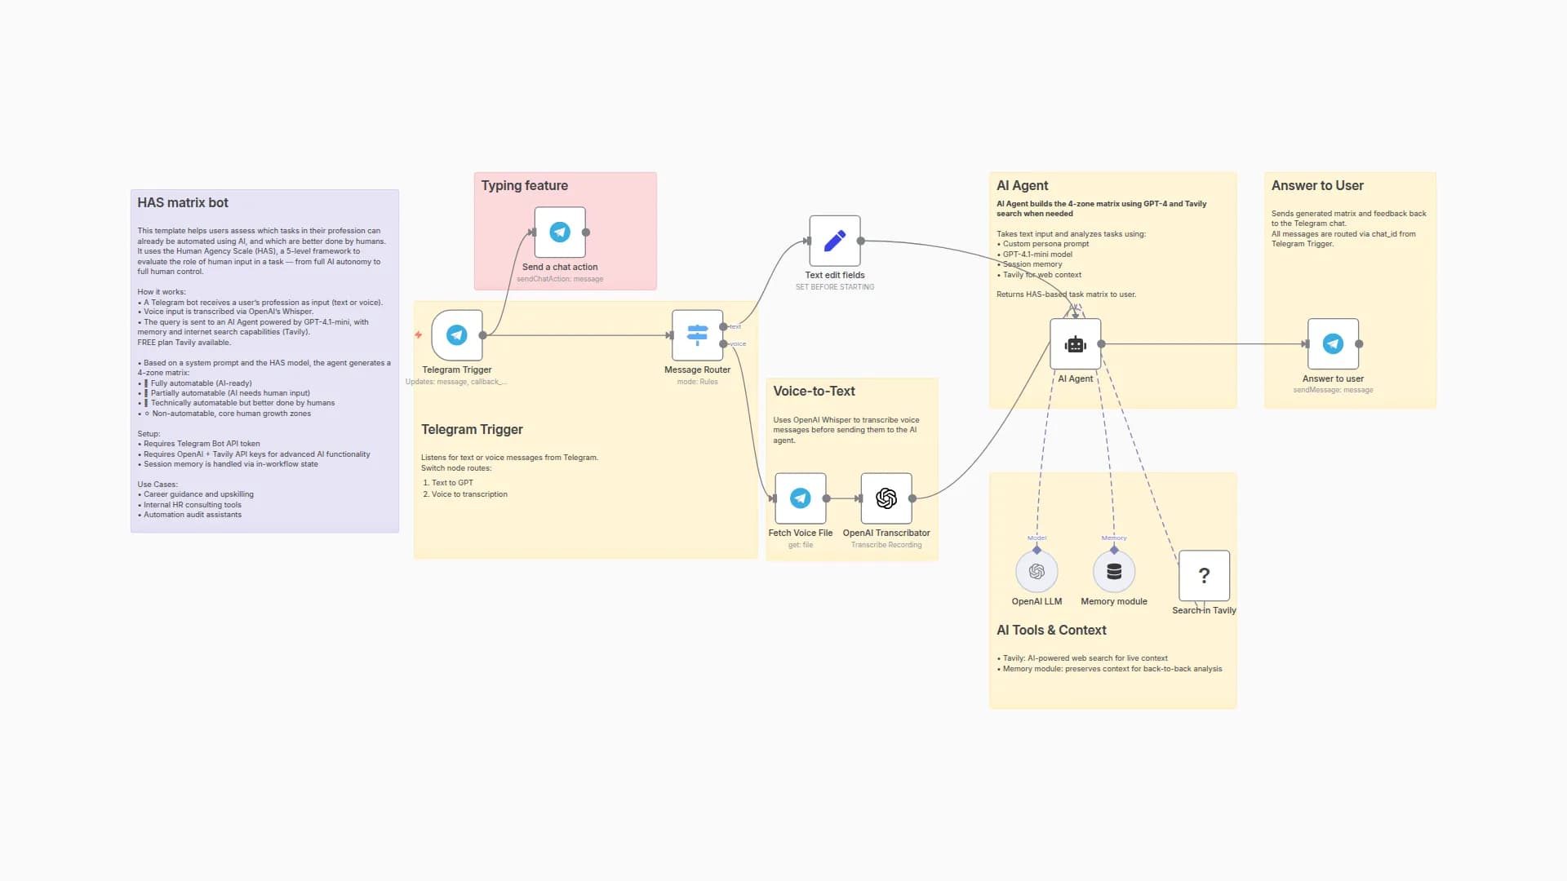Image resolution: width=1567 pixels, height=881 pixels.
Task: Click the input port of the Message Router node
Action: click(x=673, y=334)
